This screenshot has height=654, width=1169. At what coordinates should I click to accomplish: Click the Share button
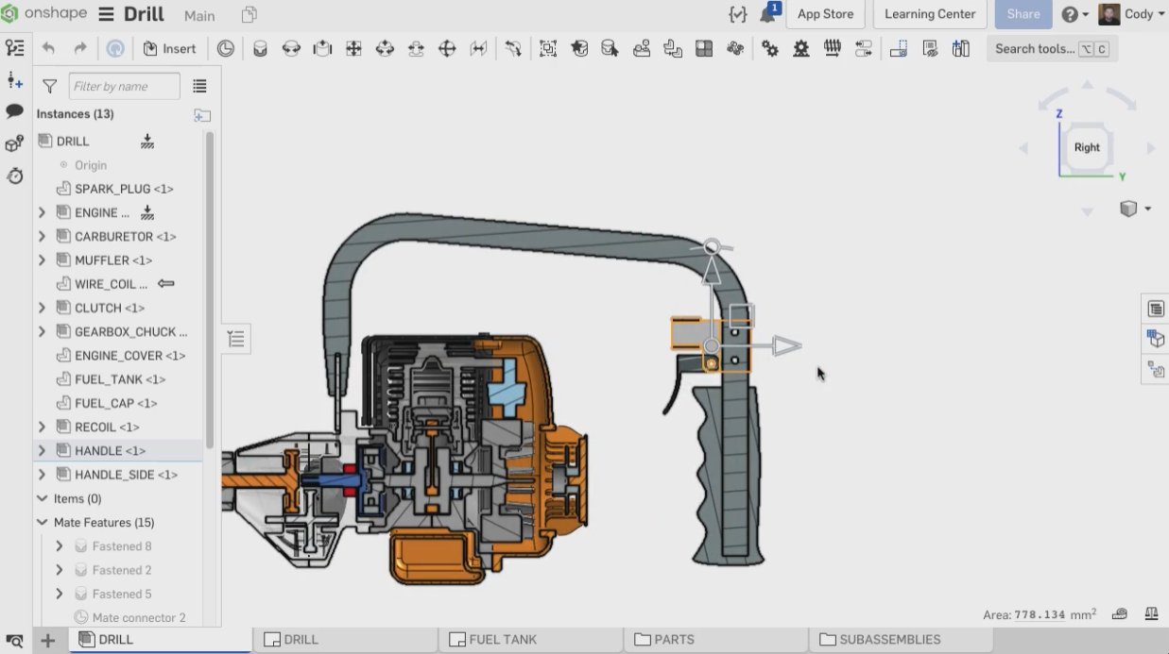1023,14
